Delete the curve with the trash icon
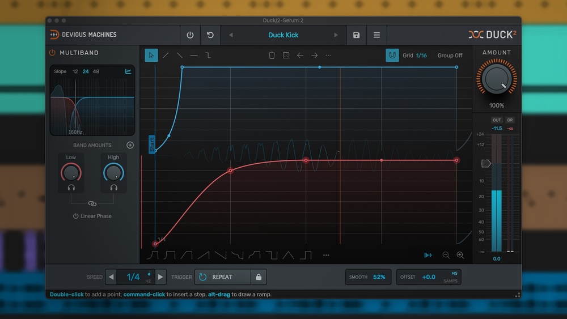 (272, 56)
